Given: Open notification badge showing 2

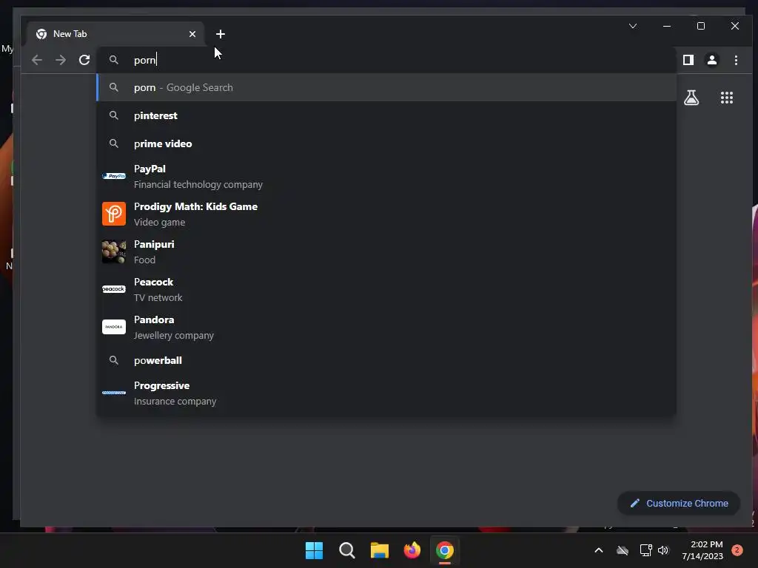Looking at the screenshot, I should pyautogui.click(x=737, y=550).
